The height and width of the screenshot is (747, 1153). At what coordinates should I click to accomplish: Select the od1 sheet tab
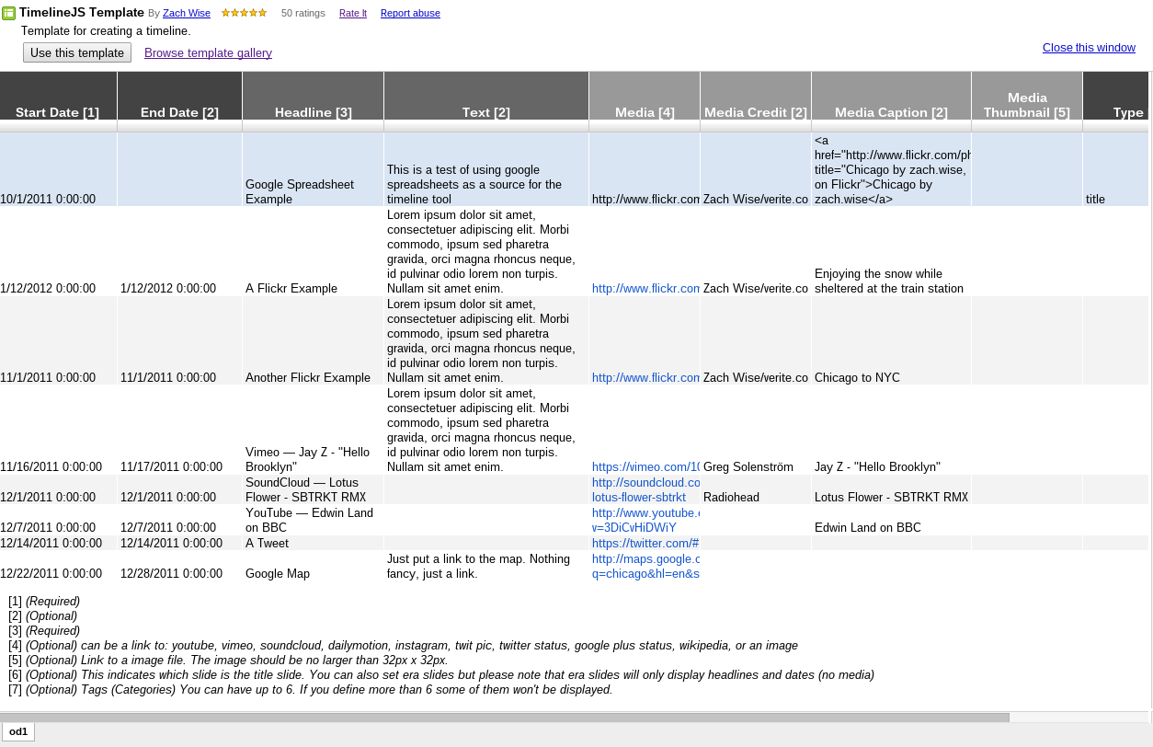tap(18, 731)
